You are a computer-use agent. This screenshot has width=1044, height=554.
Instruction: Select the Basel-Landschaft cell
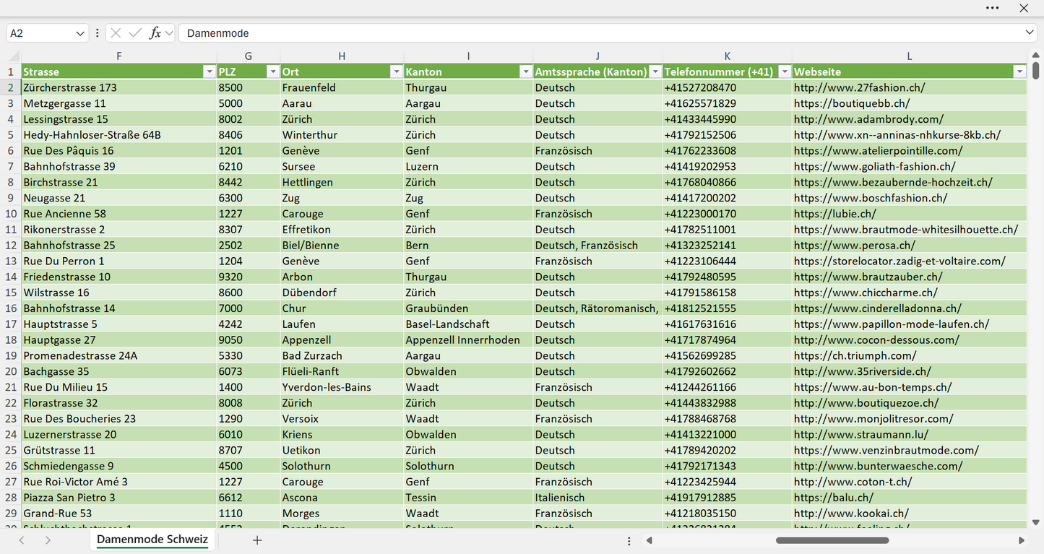[x=468, y=324]
